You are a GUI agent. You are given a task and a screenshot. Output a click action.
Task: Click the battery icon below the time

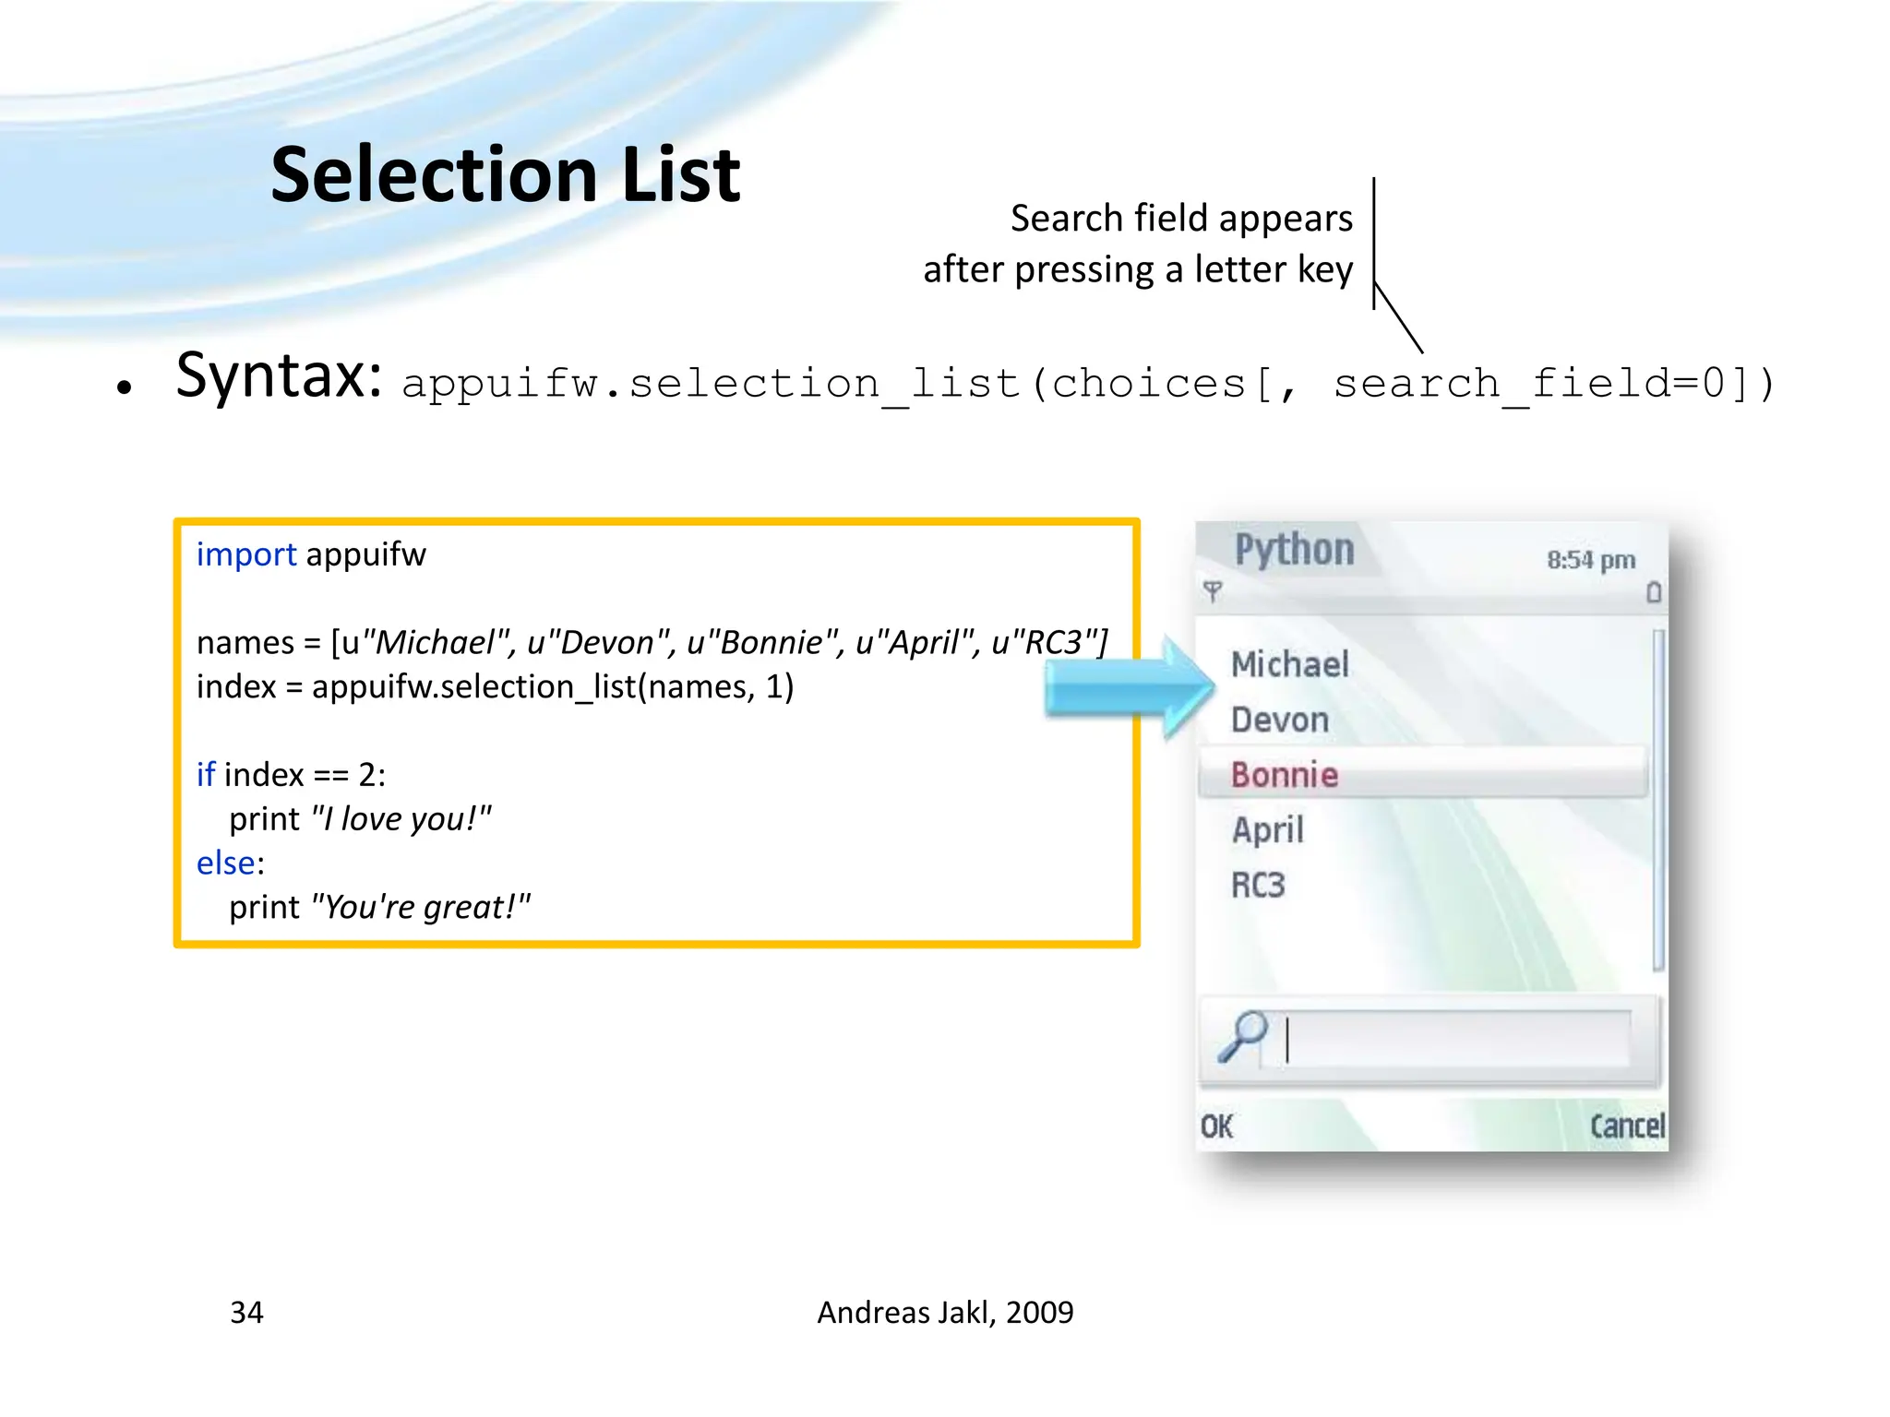pos(1654,592)
